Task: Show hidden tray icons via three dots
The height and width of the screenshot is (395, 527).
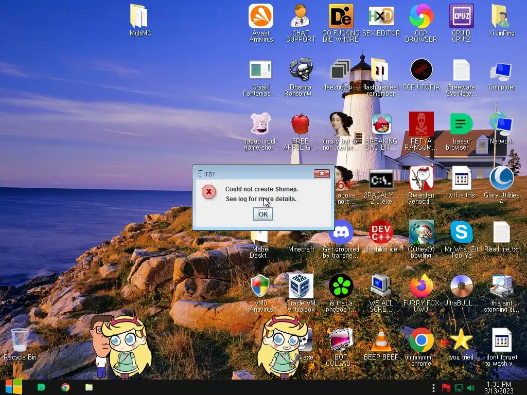Action: coord(433,388)
